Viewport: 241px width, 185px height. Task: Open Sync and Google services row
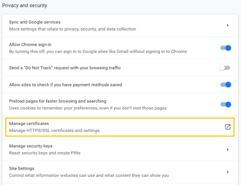click(x=120, y=25)
